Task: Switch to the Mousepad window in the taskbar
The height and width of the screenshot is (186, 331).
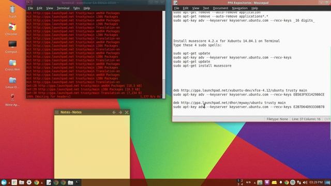Action: coord(49,182)
